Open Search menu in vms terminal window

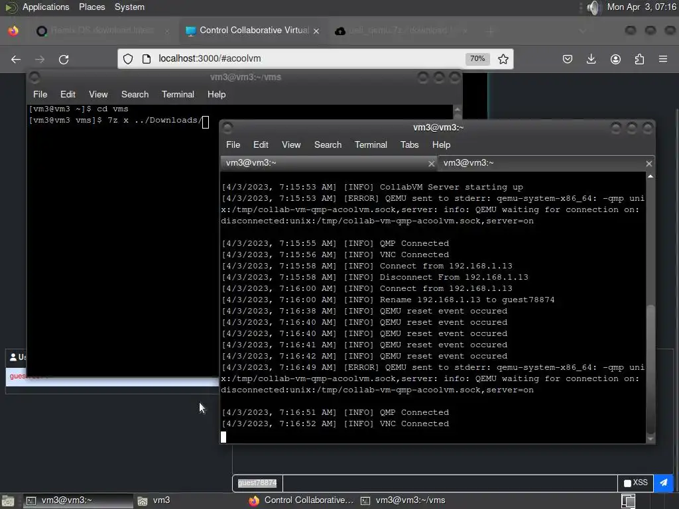click(x=135, y=94)
